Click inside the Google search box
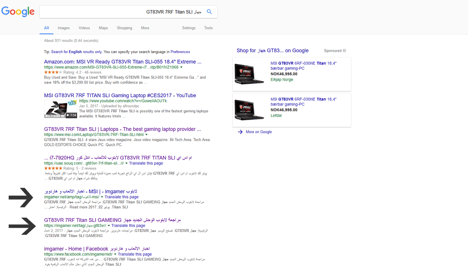Screen dimensions: 468x271 117,12
